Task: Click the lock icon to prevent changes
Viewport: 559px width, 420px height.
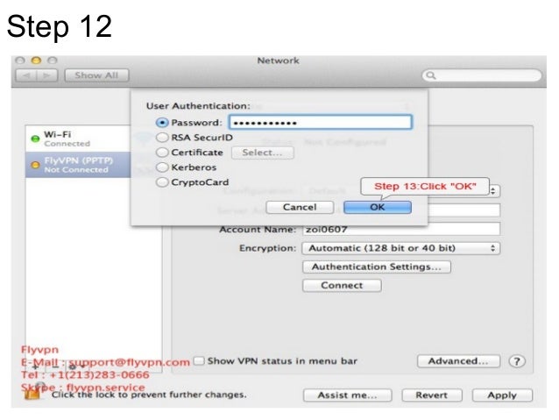Action: (32, 393)
